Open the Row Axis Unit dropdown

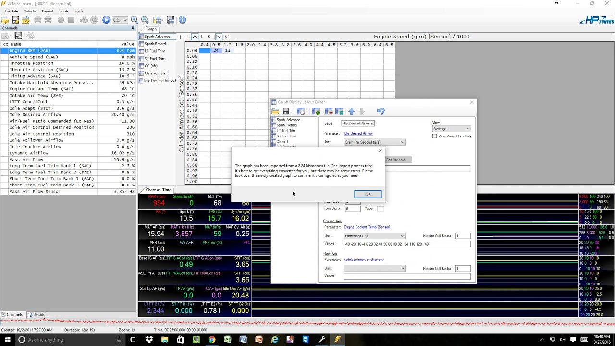(374, 268)
